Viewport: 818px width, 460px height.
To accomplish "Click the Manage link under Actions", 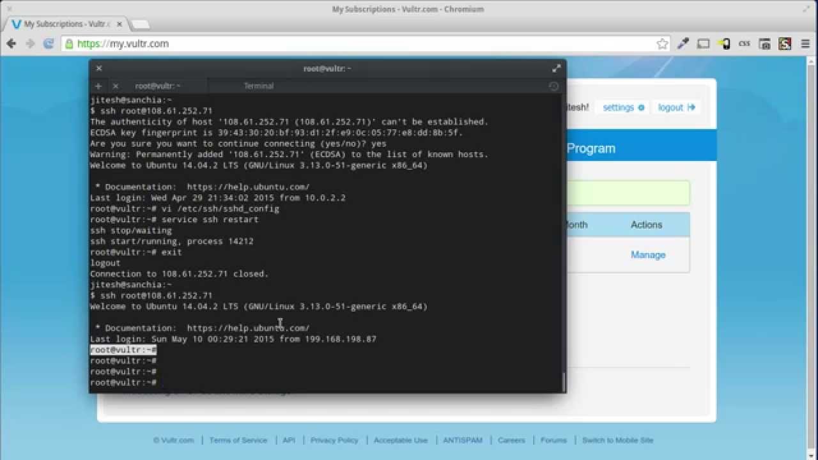I will tap(648, 255).
